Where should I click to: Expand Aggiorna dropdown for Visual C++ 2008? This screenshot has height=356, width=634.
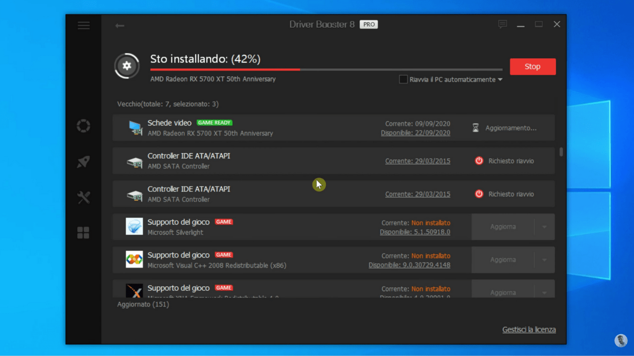(544, 260)
